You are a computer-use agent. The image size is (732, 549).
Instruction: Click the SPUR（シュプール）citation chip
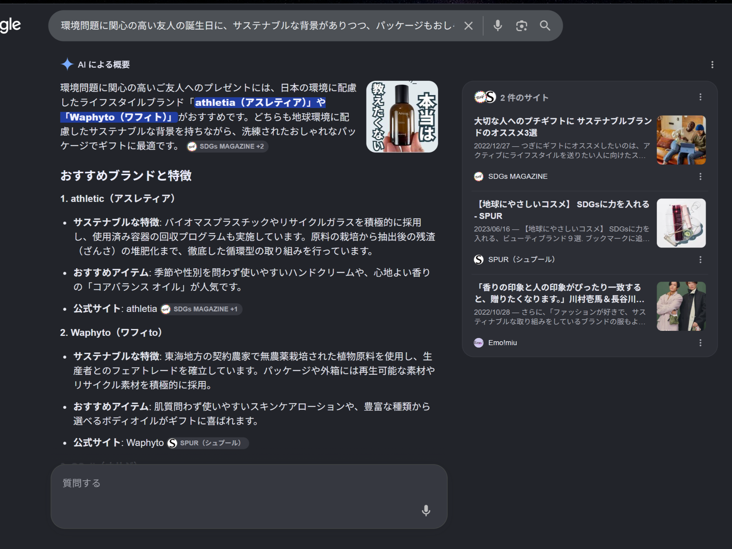point(208,443)
